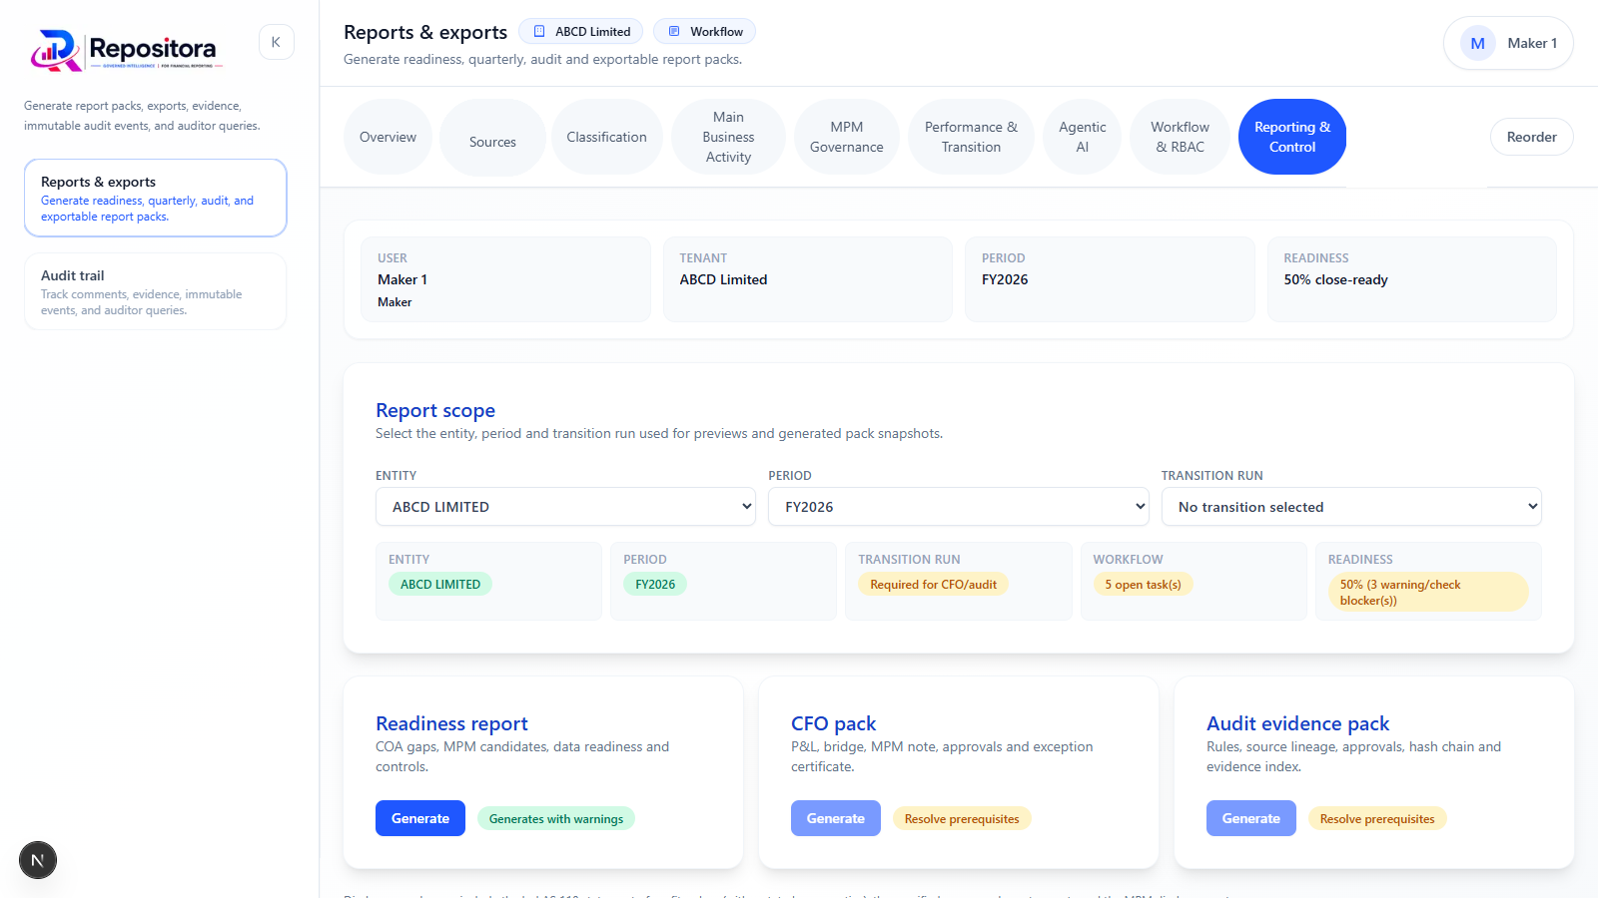Click Generate under CFO pack

pyautogui.click(x=836, y=818)
